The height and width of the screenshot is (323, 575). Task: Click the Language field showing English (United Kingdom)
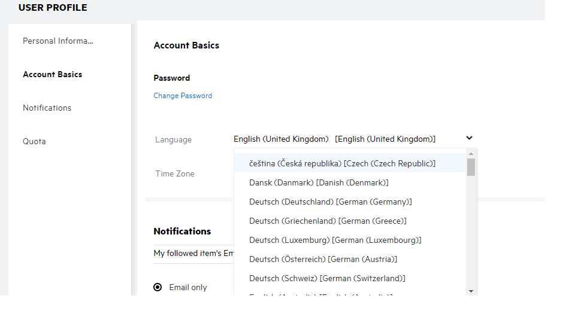[334, 139]
